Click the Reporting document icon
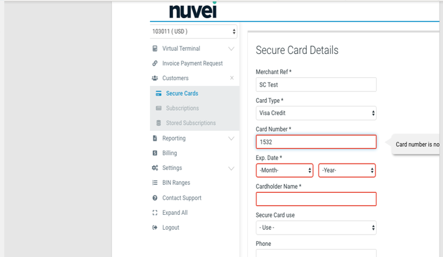 click(155, 138)
